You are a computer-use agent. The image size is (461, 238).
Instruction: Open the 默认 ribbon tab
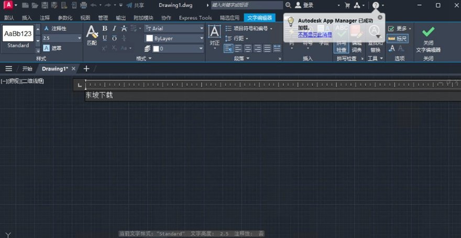pyautogui.click(x=9, y=18)
